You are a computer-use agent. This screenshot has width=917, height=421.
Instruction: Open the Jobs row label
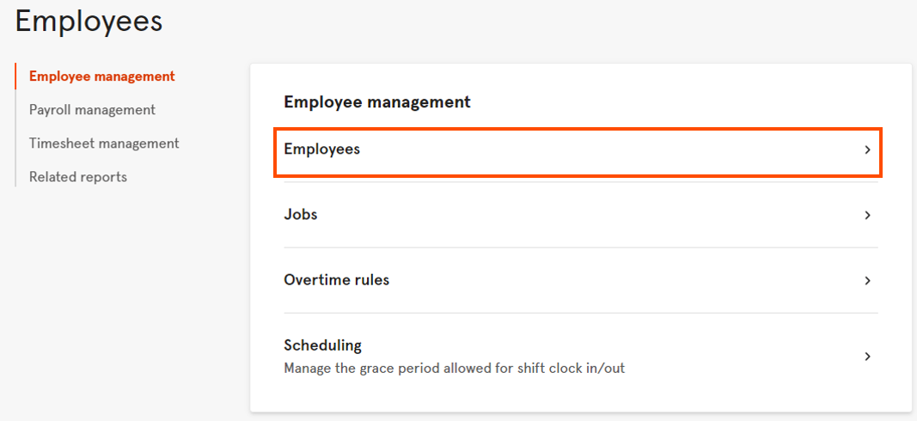pyautogui.click(x=300, y=215)
